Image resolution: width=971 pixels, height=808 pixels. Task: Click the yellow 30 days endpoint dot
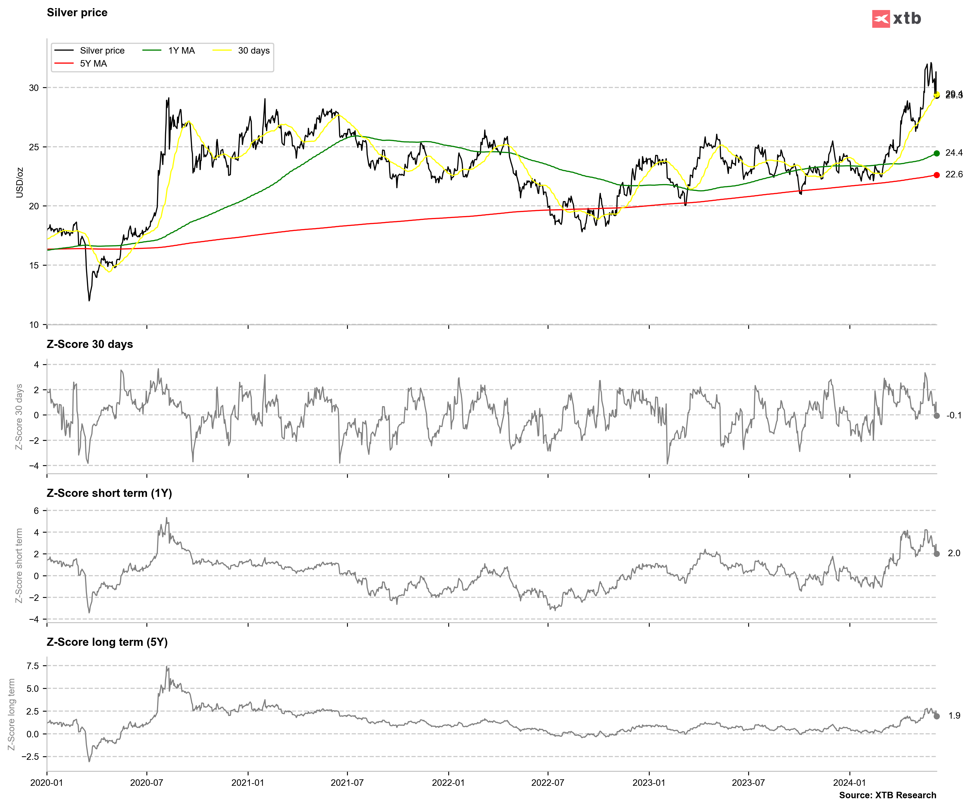click(x=937, y=94)
